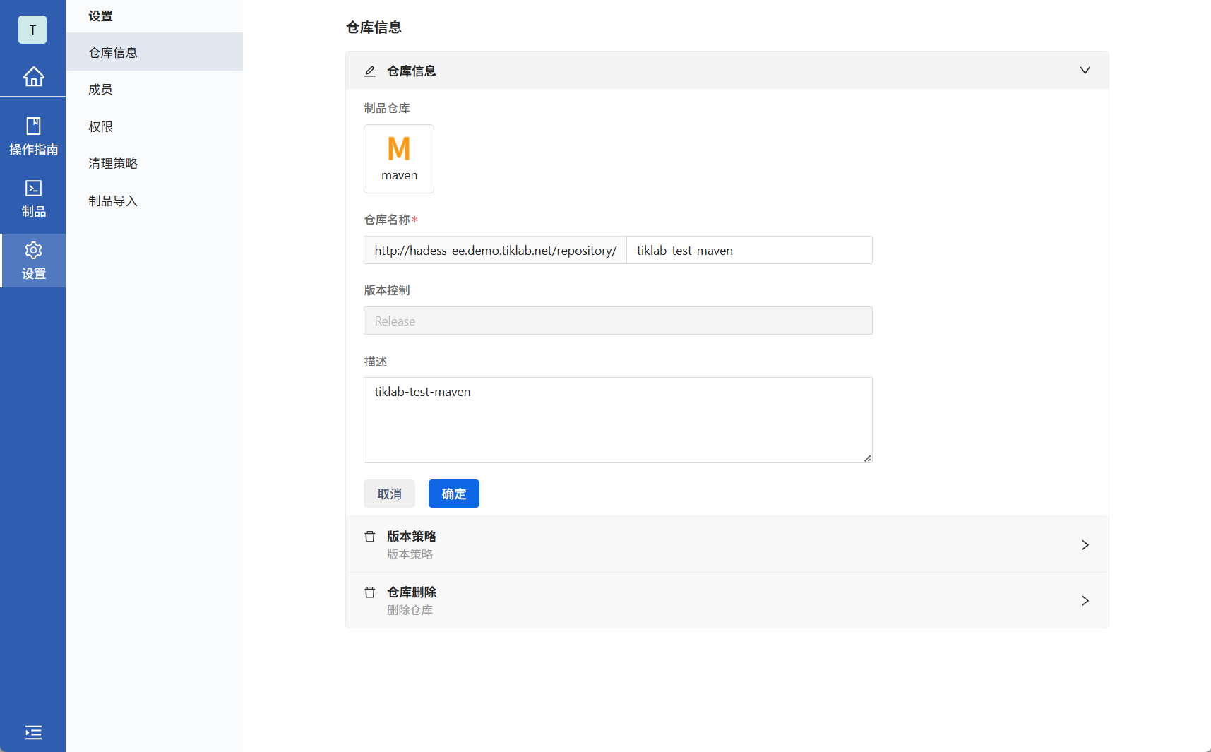Click the tiklab-test-maven repository name field
This screenshot has width=1211, height=752.
click(749, 250)
